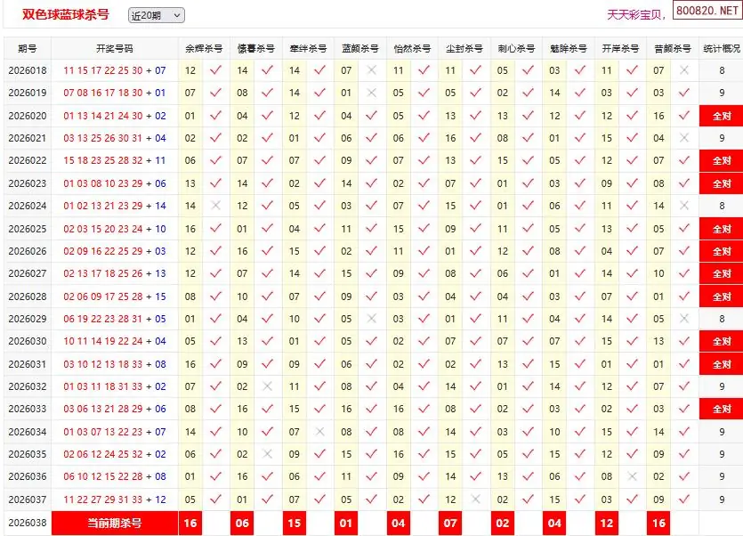Viewport: 743px width, 536px height.
Task: Click gray X in 蓝颜杀号 for 2026029
Action: click(371, 319)
